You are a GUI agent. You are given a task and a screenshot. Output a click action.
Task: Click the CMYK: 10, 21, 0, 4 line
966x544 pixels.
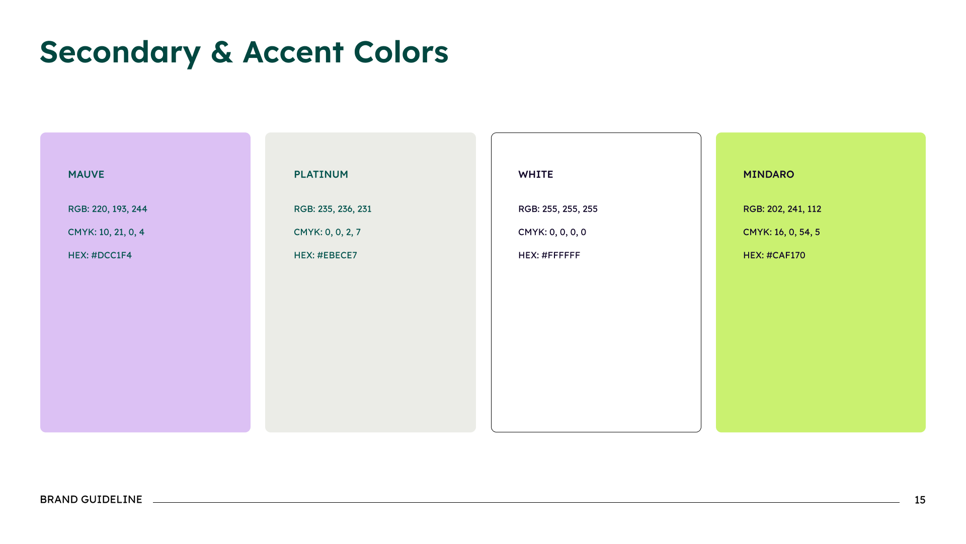pos(106,232)
